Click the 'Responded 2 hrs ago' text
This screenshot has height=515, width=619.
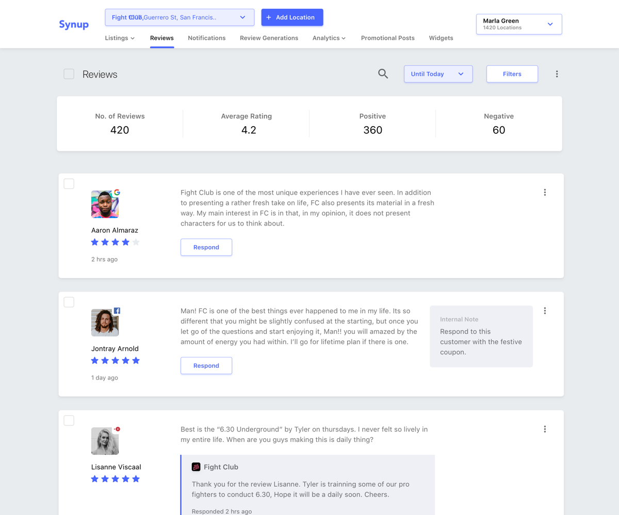(222, 511)
